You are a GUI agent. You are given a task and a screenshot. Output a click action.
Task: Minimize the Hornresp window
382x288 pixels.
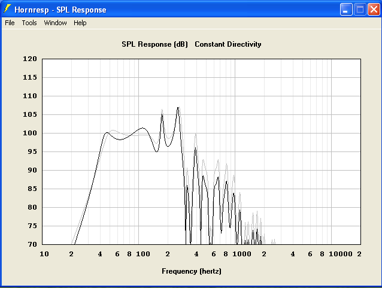tap(346, 10)
